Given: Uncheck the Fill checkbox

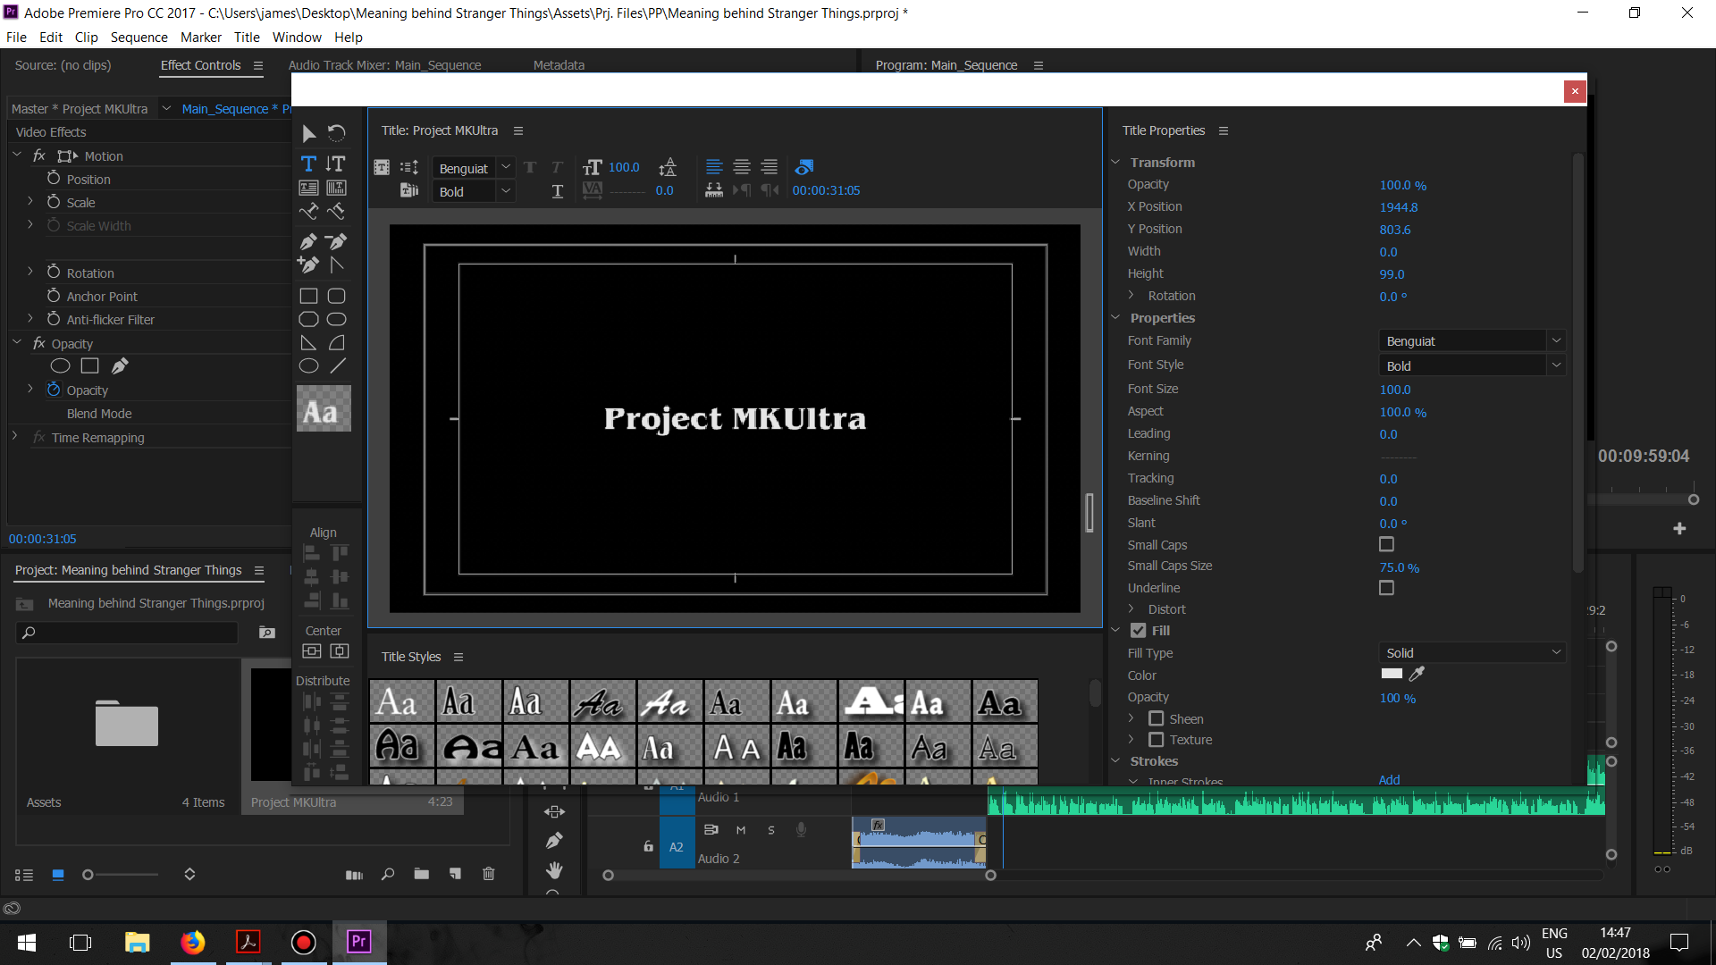Looking at the screenshot, I should point(1138,630).
